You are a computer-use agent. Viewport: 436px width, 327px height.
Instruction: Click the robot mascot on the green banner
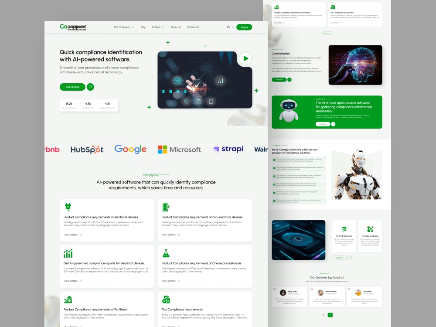289,111
